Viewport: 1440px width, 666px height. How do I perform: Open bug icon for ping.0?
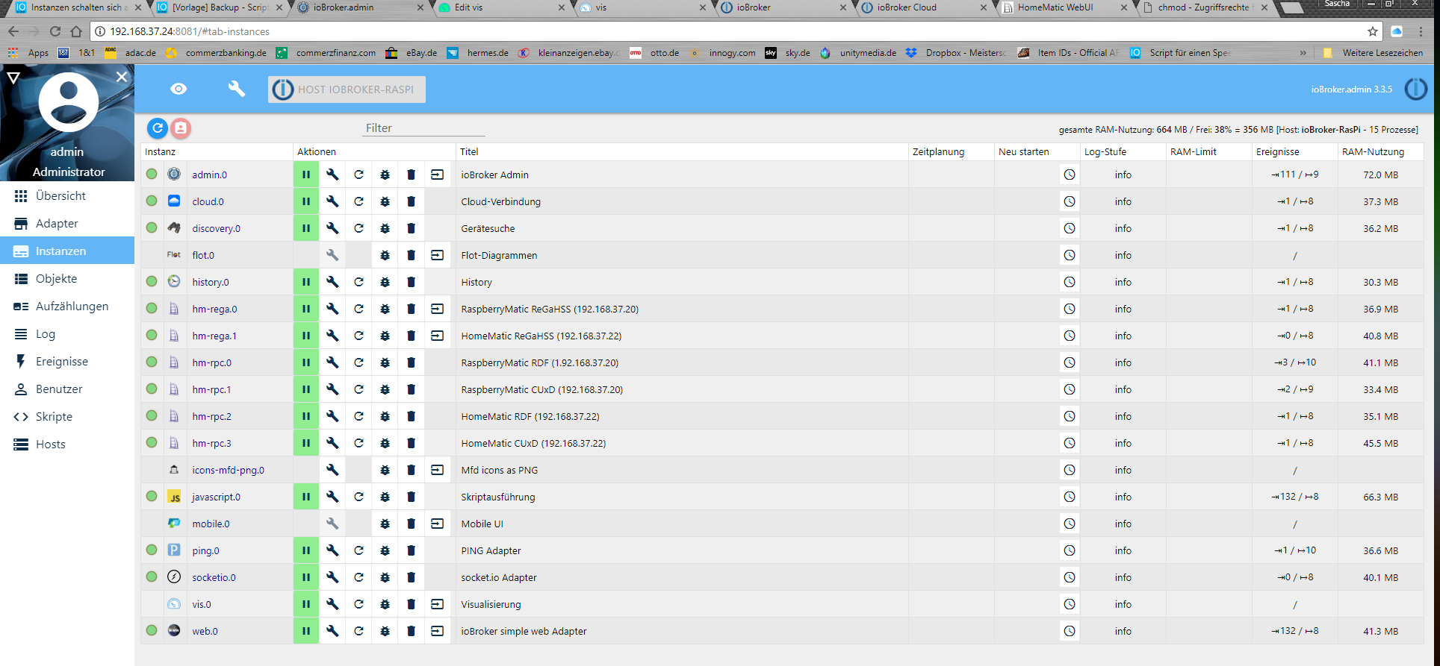coord(385,550)
